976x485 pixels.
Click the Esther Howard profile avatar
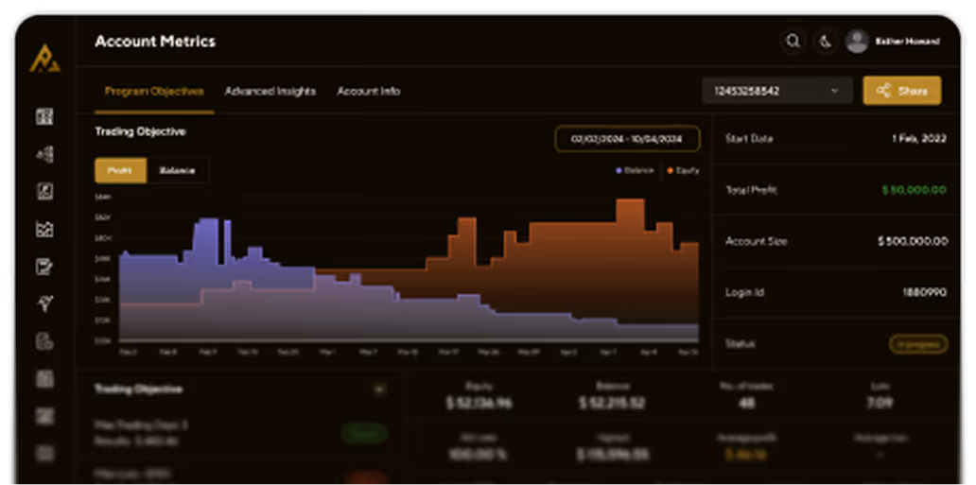857,42
